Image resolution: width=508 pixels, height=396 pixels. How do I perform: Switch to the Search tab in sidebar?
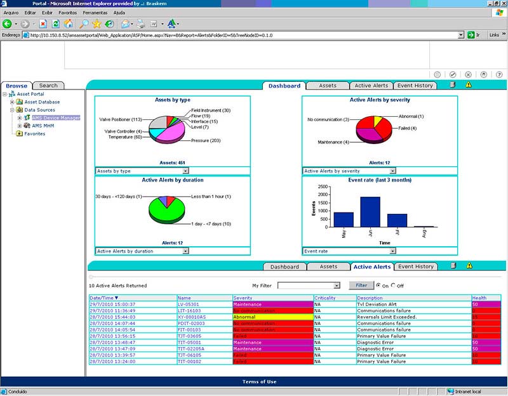(48, 86)
